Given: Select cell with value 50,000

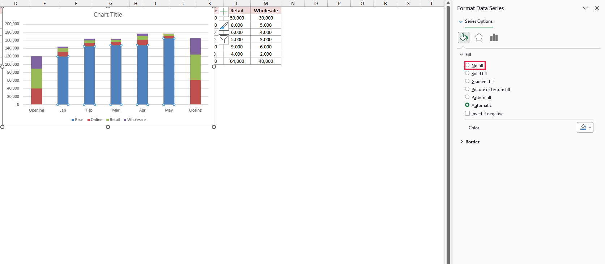Looking at the screenshot, I should [237, 18].
